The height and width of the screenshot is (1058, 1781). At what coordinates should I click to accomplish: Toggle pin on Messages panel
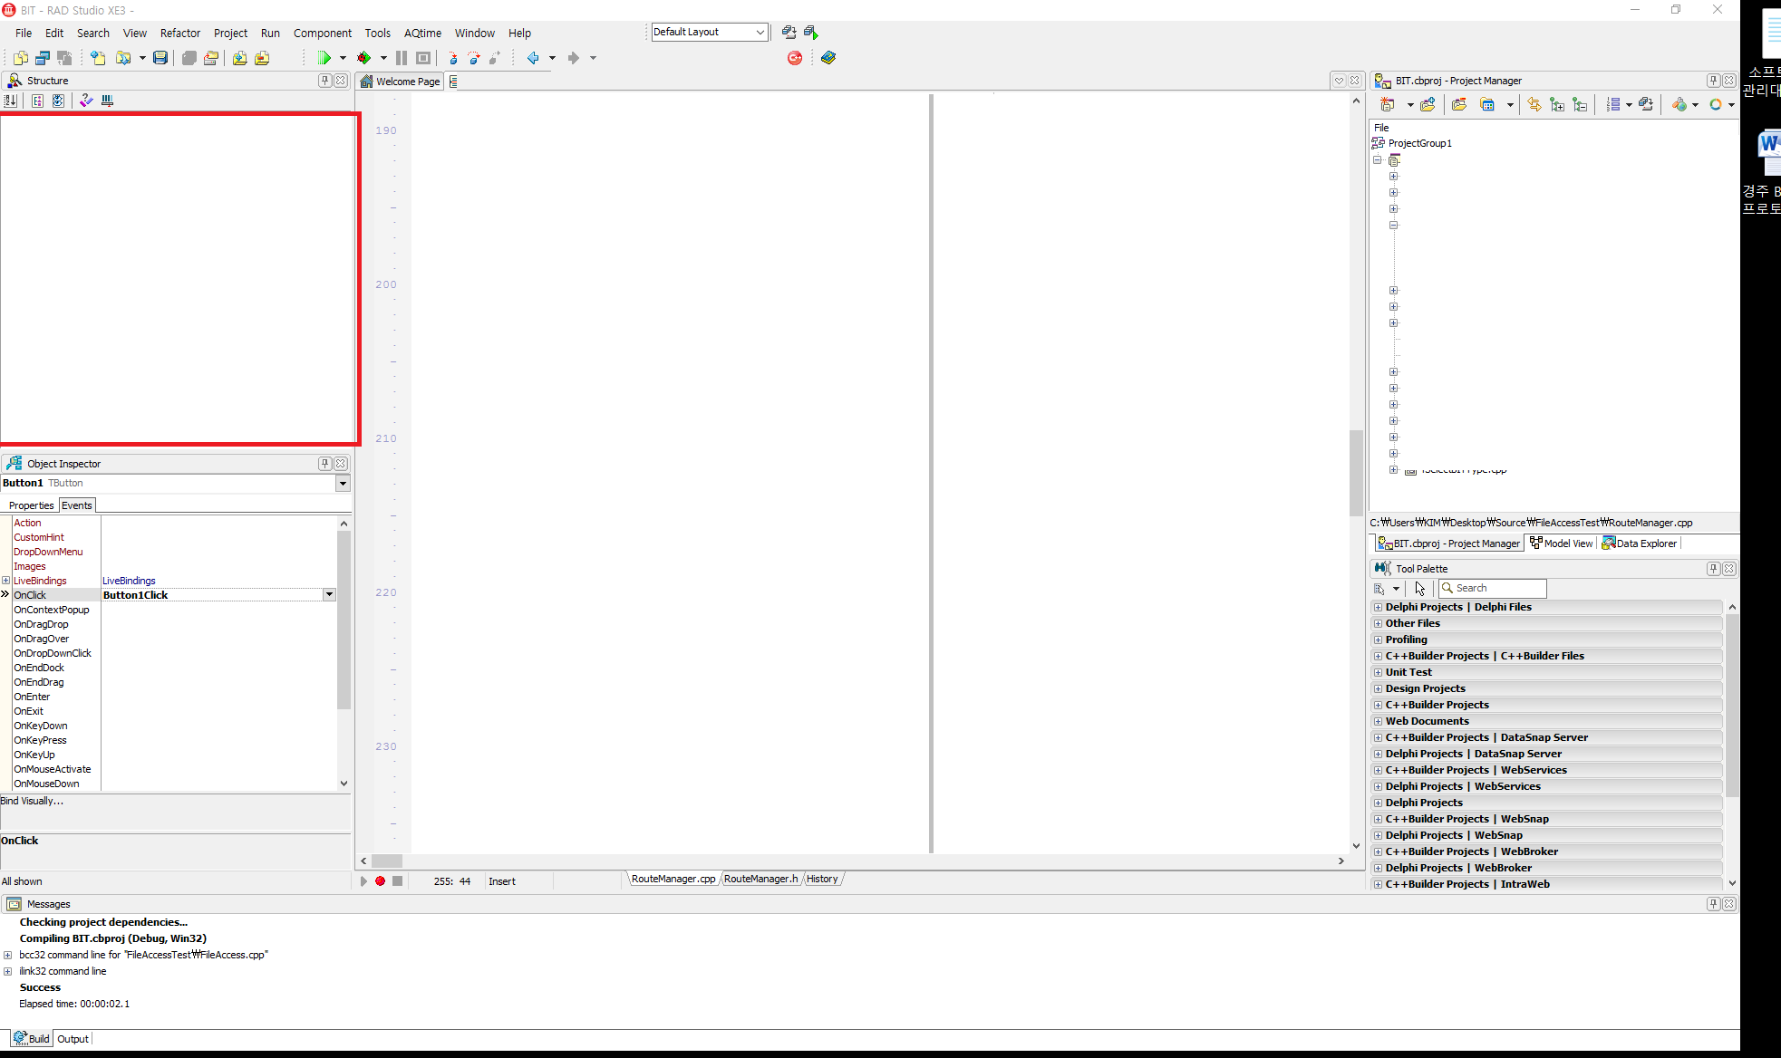tap(1713, 904)
